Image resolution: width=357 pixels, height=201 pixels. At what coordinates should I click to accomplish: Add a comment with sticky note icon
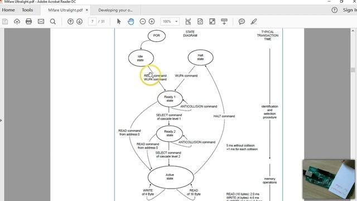click(242, 21)
